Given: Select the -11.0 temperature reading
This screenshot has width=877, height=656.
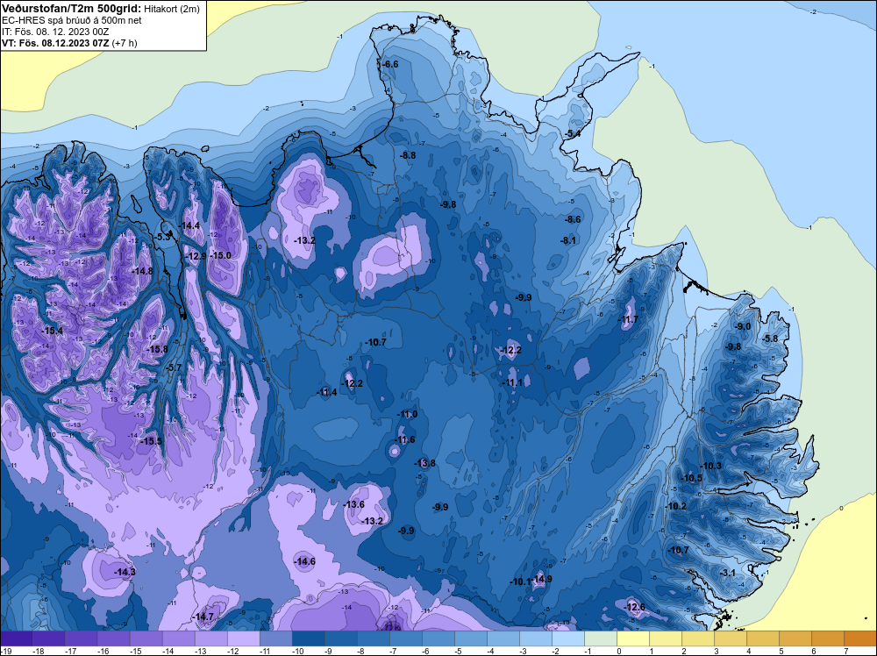Looking at the screenshot, I should [407, 415].
